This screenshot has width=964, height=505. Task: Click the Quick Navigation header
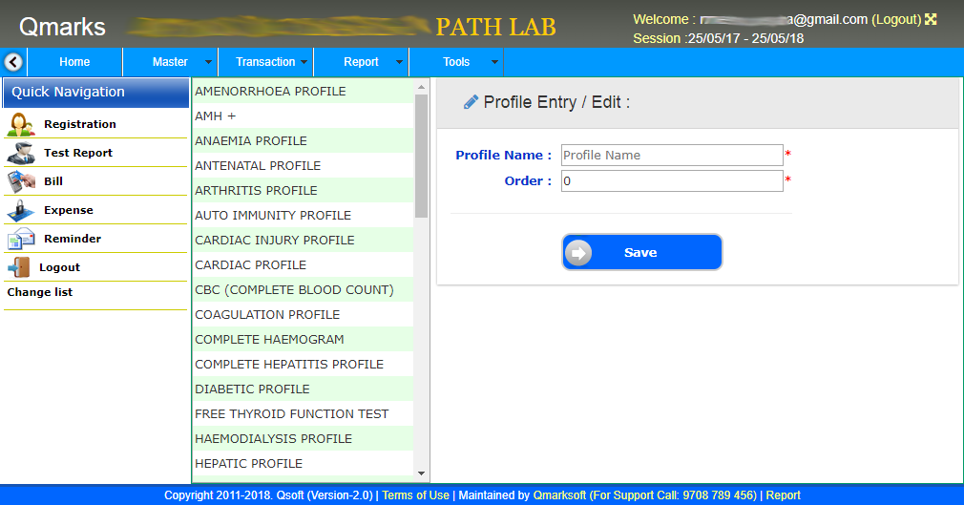[x=95, y=93]
